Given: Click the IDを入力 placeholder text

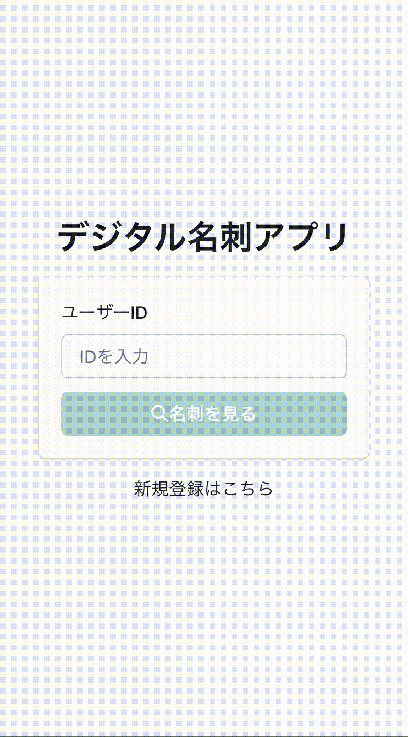Looking at the screenshot, I should pyautogui.click(x=114, y=356).
